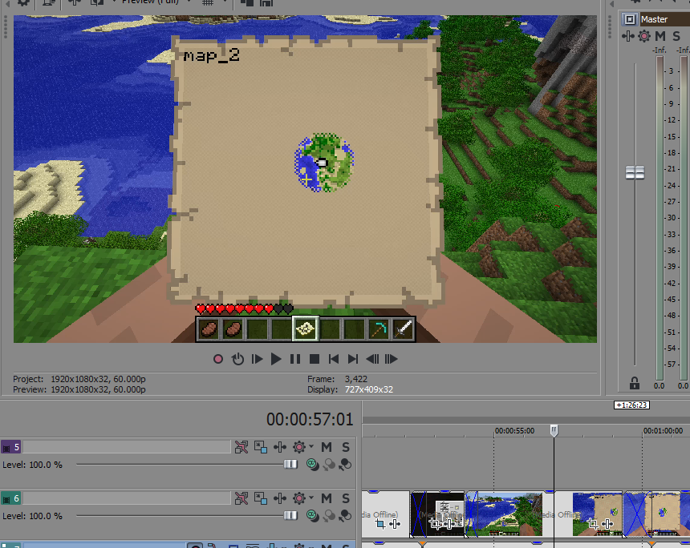Open Compositing Mode on track 6
Screen dimensions: 690x548
(312, 515)
